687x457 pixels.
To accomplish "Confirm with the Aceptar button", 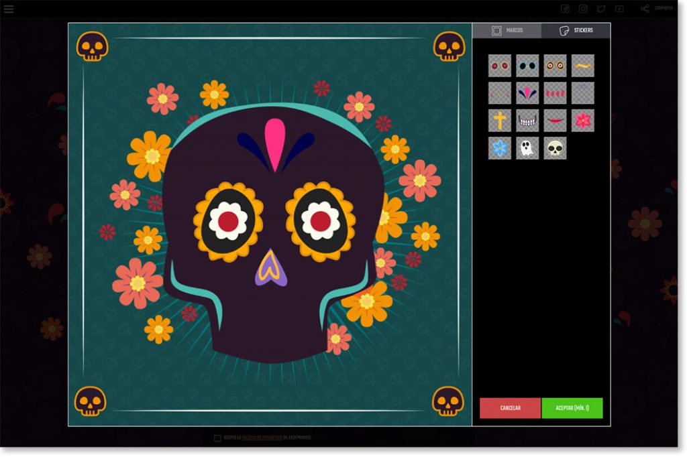I will 574,407.
